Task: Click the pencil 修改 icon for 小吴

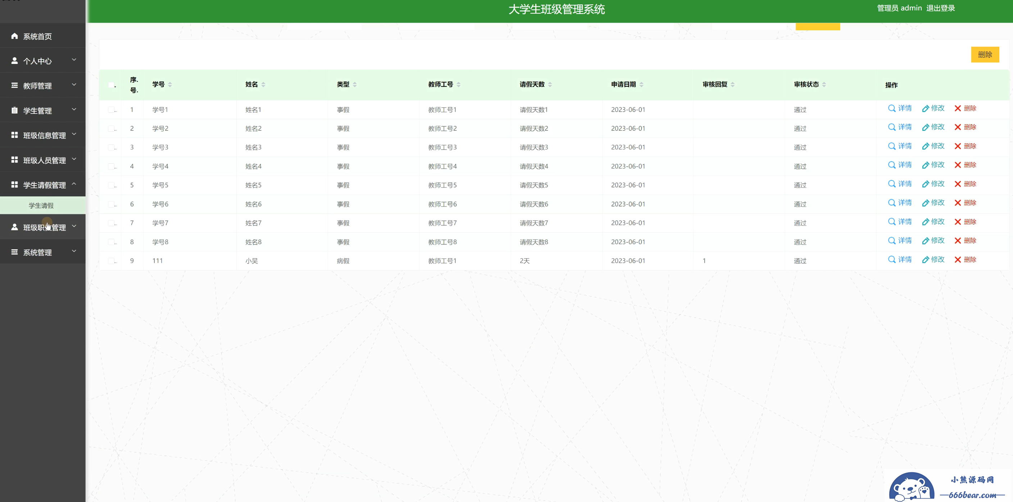Action: click(925, 260)
